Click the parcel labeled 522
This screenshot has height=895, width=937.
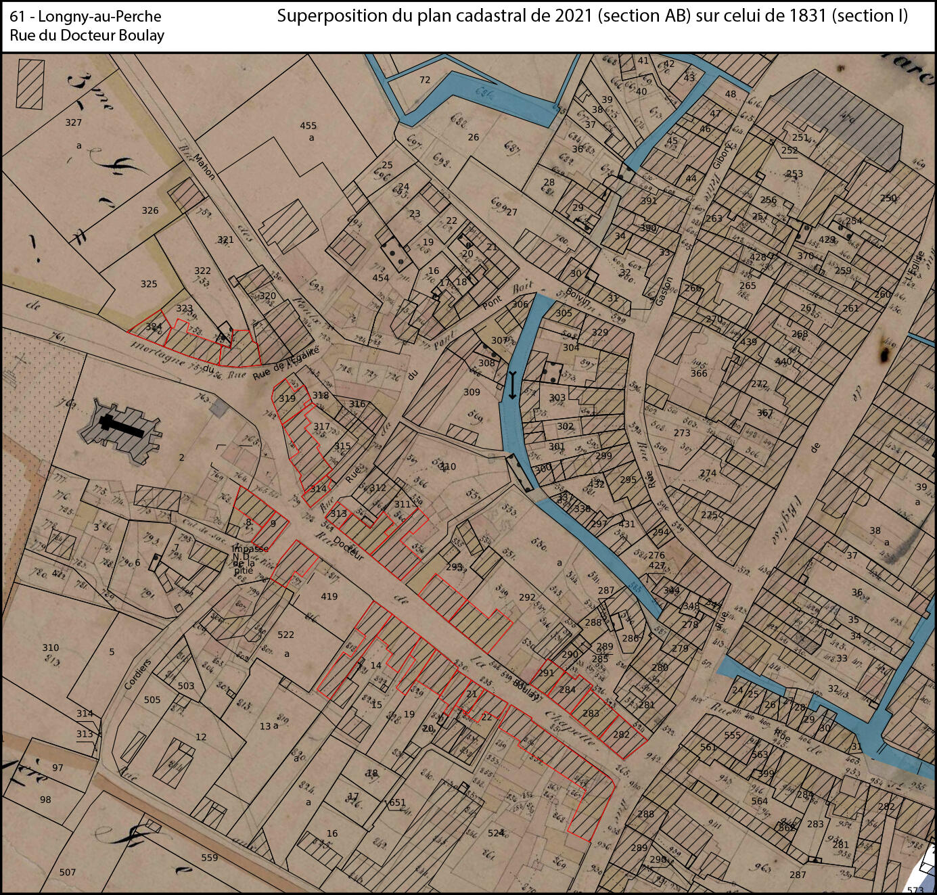pyautogui.click(x=285, y=635)
